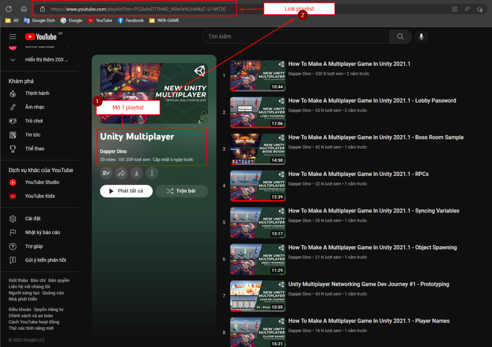The height and width of the screenshot is (347, 492).
Task: Click the Dapper Dino channel link under playlist title
Action: (x=113, y=151)
